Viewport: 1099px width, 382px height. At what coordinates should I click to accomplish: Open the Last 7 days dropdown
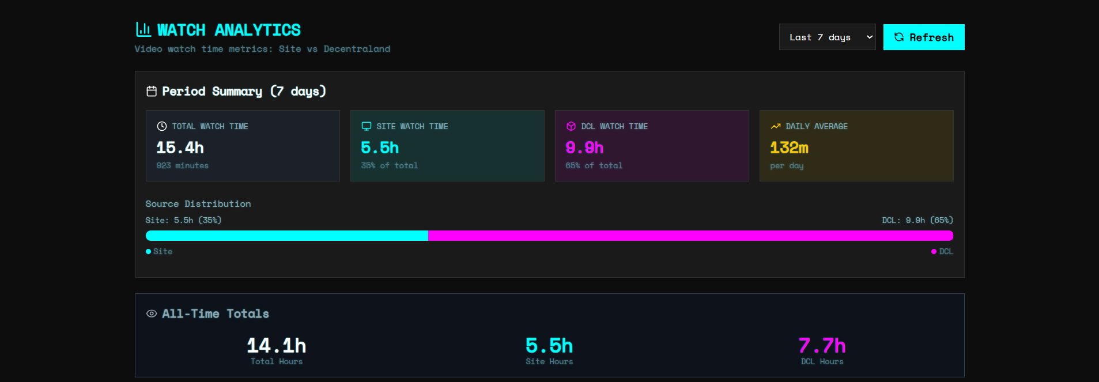tap(827, 37)
